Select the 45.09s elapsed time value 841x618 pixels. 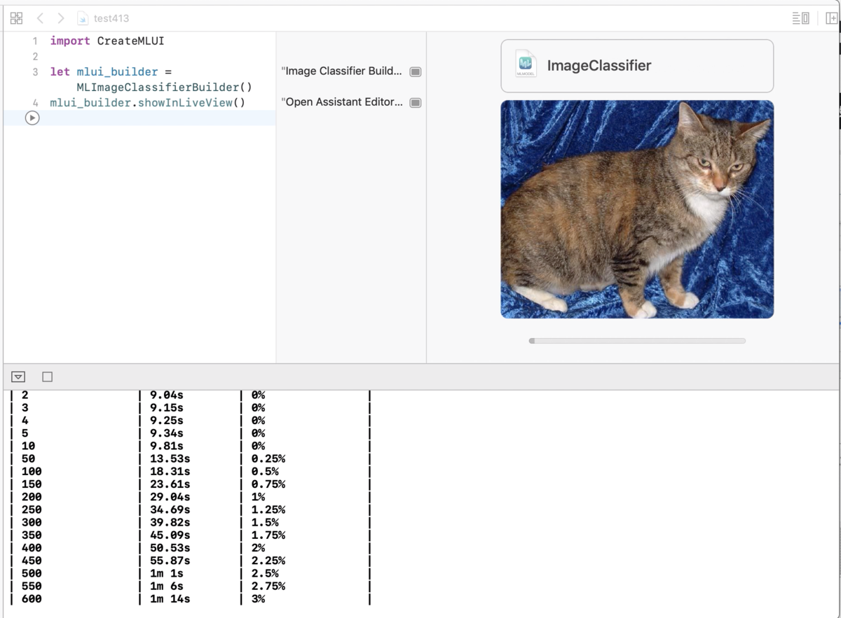click(170, 535)
